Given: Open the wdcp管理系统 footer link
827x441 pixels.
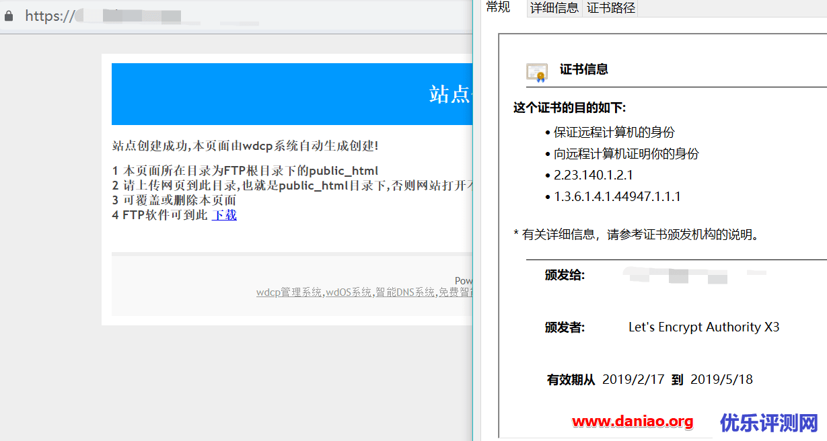Looking at the screenshot, I should point(289,292).
